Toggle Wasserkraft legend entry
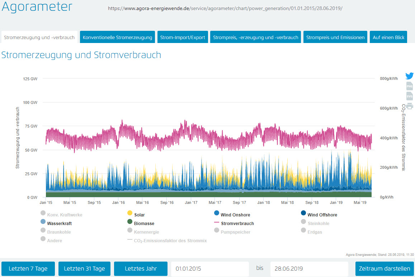 point(59,223)
